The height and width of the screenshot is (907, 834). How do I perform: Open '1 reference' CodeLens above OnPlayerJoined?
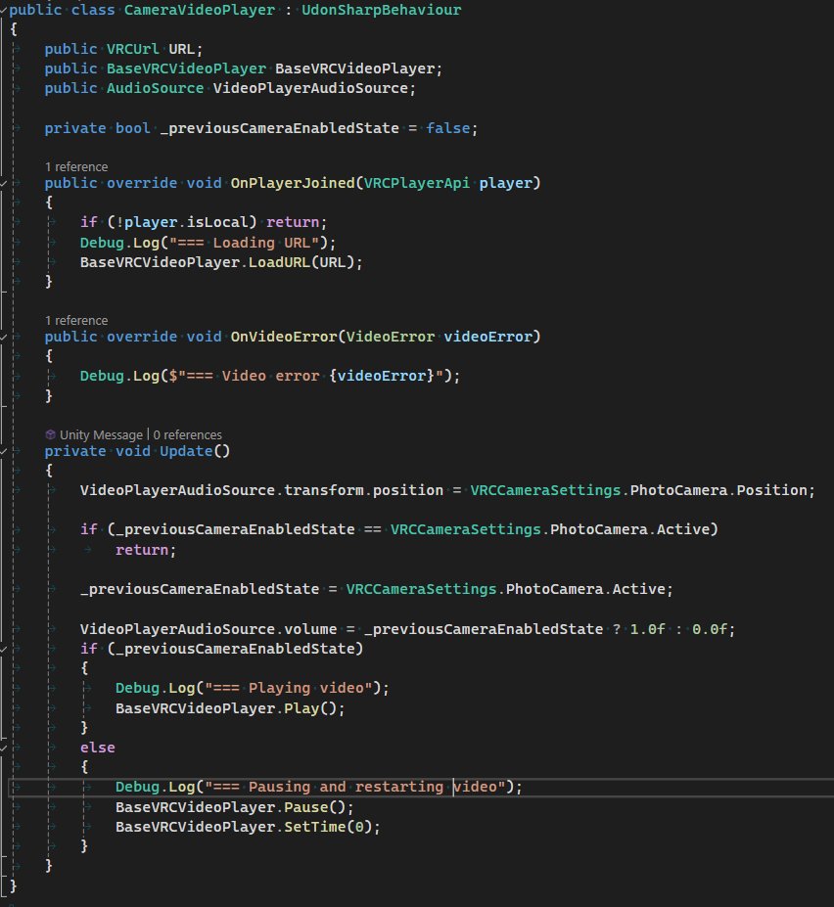point(76,166)
